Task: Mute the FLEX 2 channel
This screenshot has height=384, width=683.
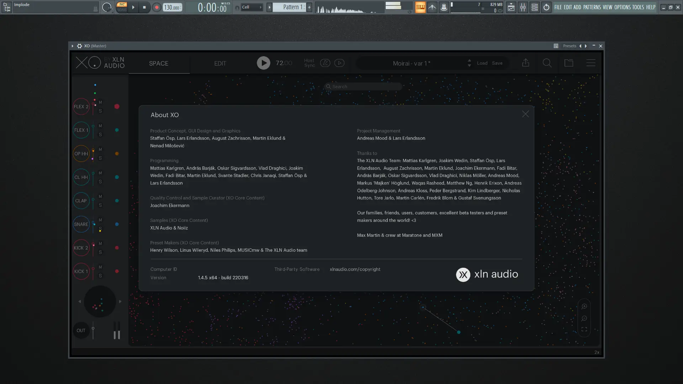Action: point(100,102)
